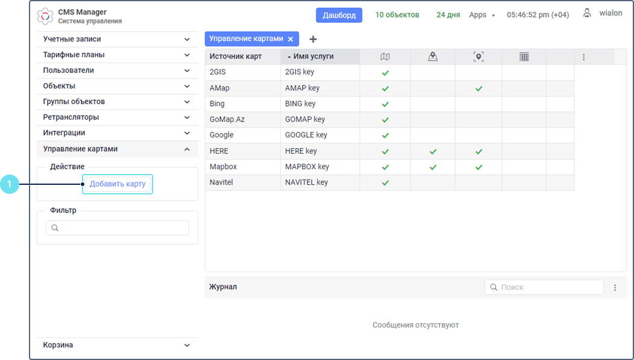634x360 pixels.
Task: Open the Apps dropdown
Action: pos(482,15)
